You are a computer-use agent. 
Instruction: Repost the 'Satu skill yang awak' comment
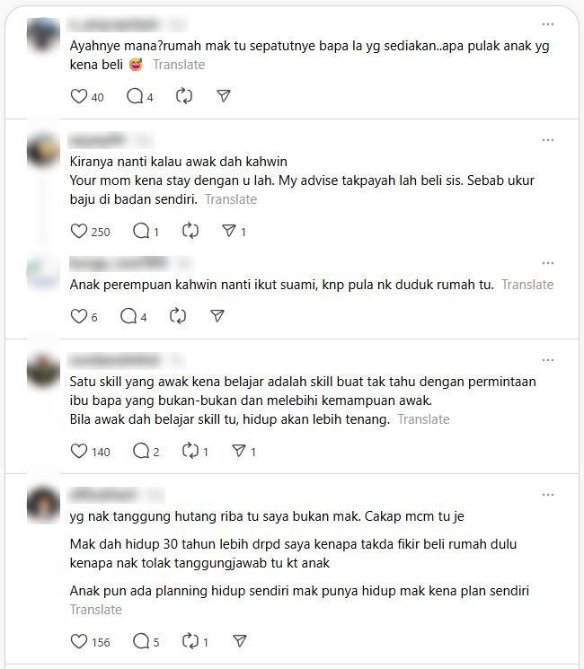(190, 451)
